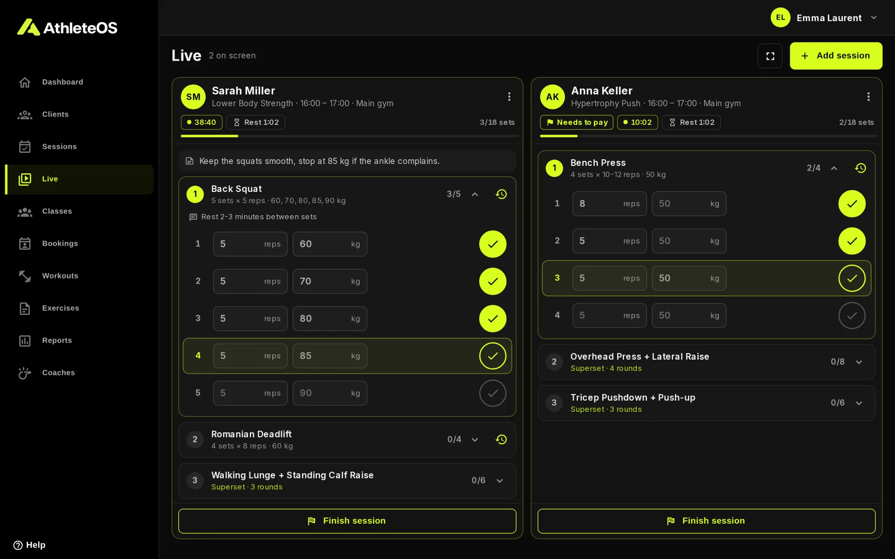Collapse the Bench Press exercise
This screenshot has height=559, width=895.
(834, 168)
